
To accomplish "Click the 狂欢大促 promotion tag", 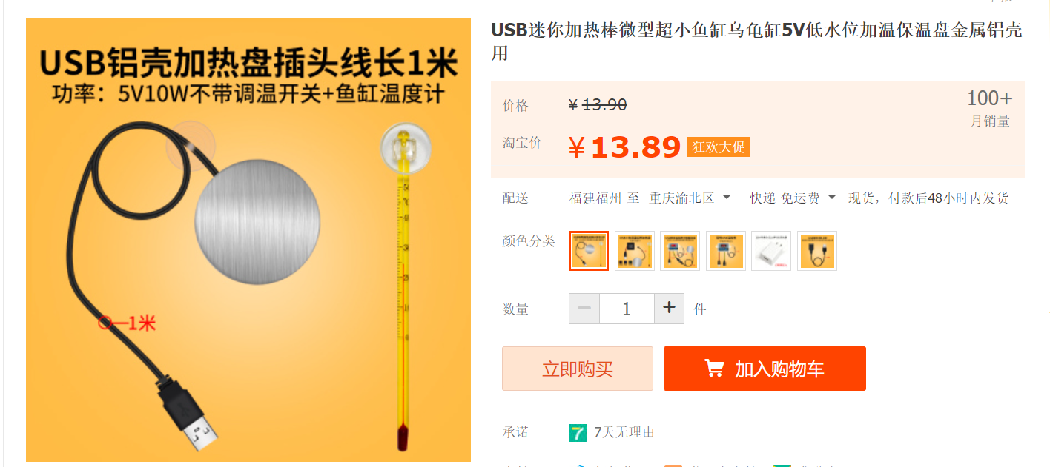I will (719, 147).
